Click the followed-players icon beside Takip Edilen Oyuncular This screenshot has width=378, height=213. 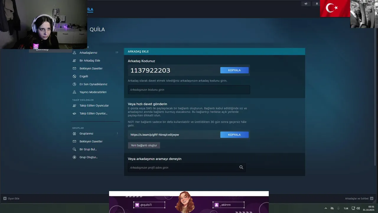point(74,106)
